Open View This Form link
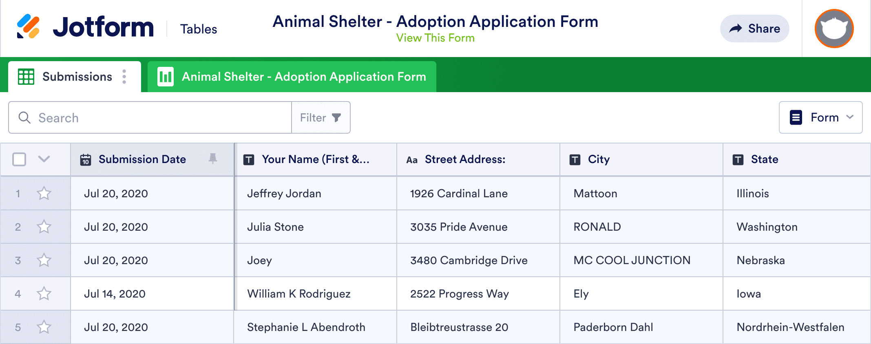Image resolution: width=871 pixels, height=344 pixels. pyautogui.click(x=435, y=38)
